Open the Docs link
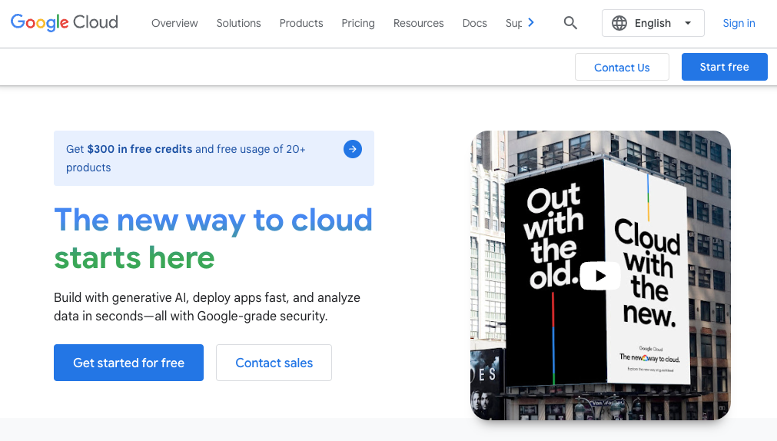Screen dimensions: 777x441 pyautogui.click(x=475, y=23)
